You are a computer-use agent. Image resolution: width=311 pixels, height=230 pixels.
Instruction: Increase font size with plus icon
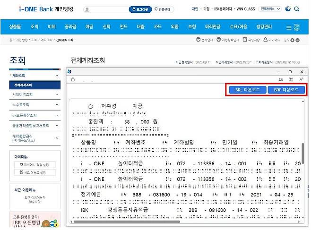coord(293,40)
